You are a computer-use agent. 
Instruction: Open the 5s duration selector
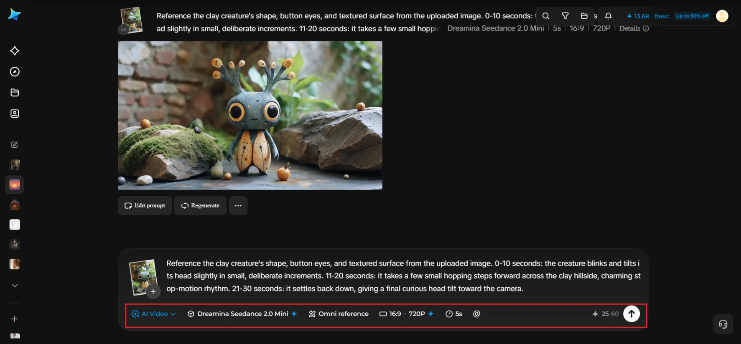coord(454,314)
